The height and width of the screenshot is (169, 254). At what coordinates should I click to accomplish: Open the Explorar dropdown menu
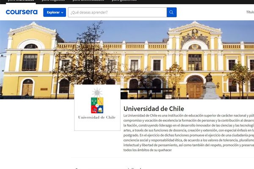(55, 12)
